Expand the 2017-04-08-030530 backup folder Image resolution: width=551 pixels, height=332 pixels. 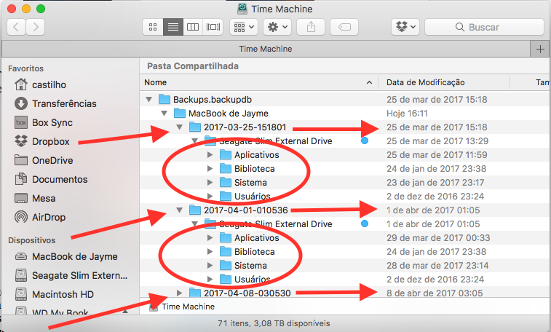(180, 293)
